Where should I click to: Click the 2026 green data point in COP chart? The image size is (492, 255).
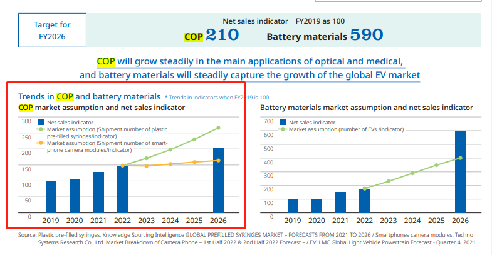tap(218, 128)
